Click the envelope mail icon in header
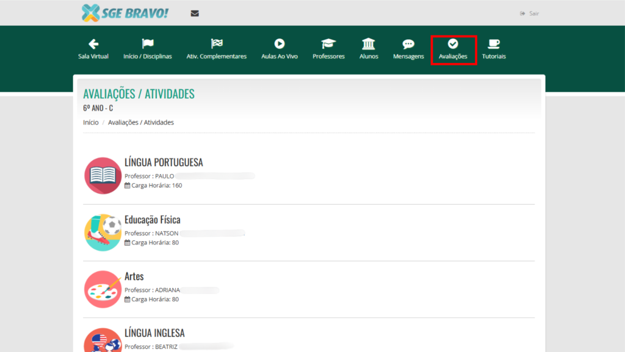 [195, 13]
